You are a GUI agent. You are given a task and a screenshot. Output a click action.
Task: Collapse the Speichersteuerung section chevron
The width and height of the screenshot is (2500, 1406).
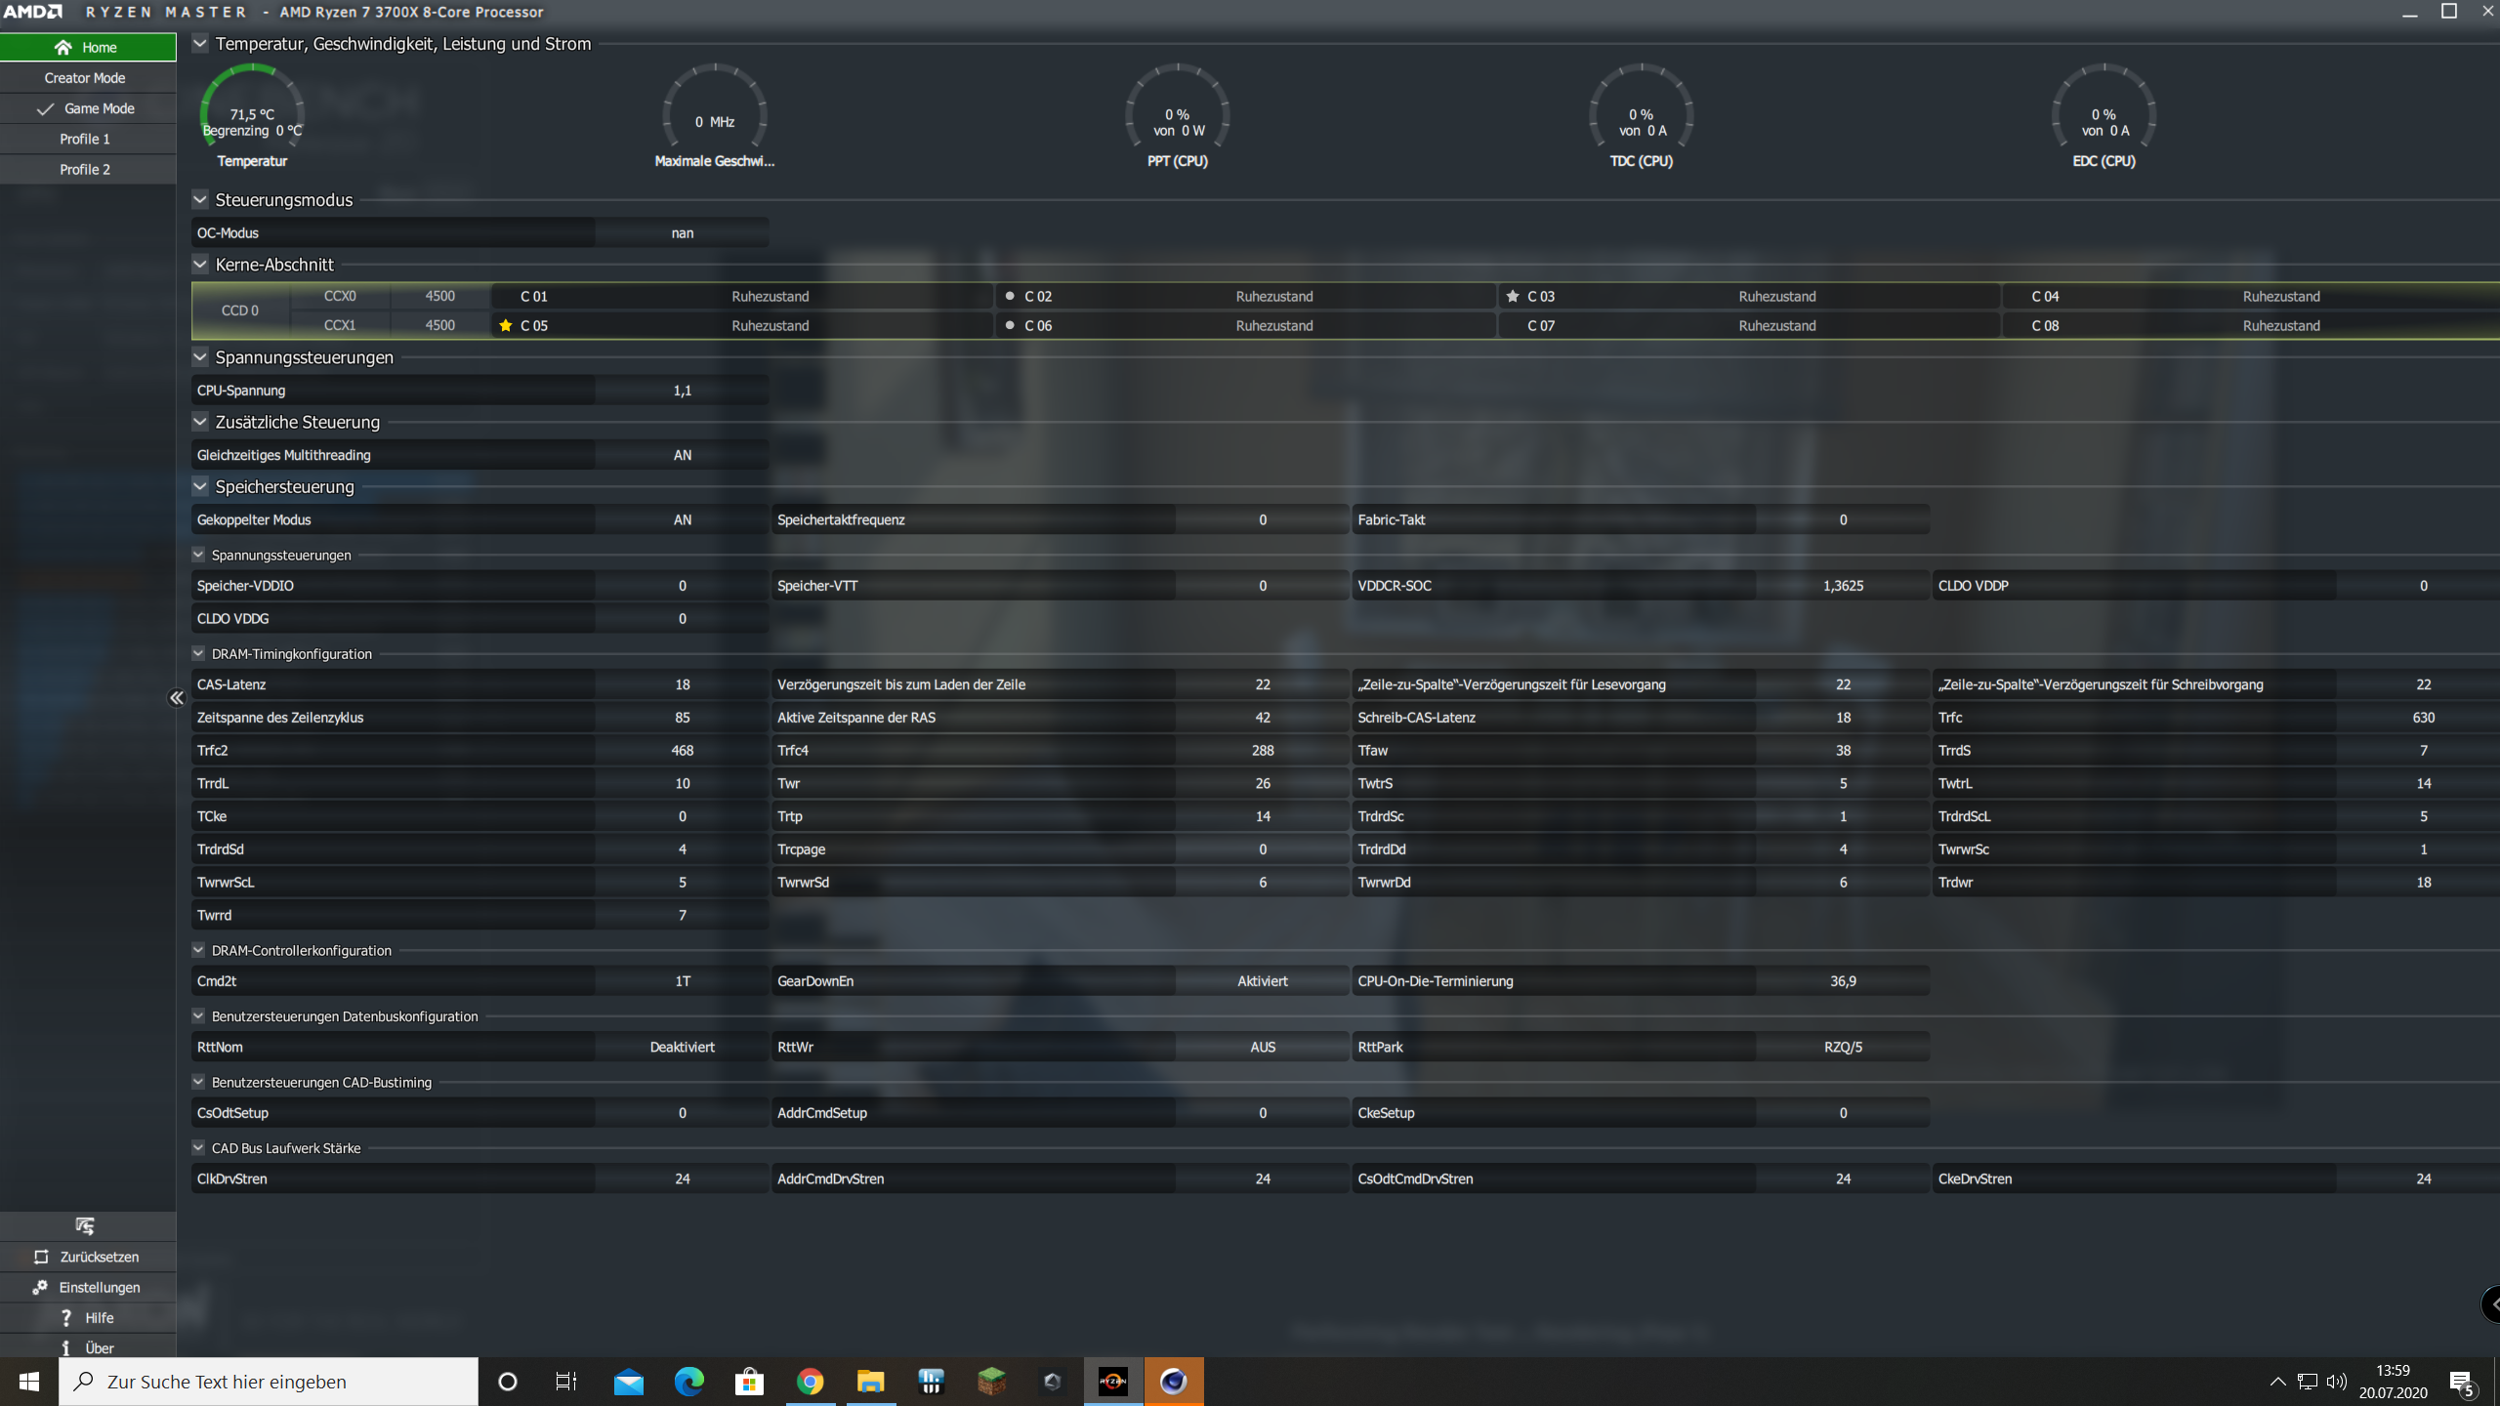[200, 486]
